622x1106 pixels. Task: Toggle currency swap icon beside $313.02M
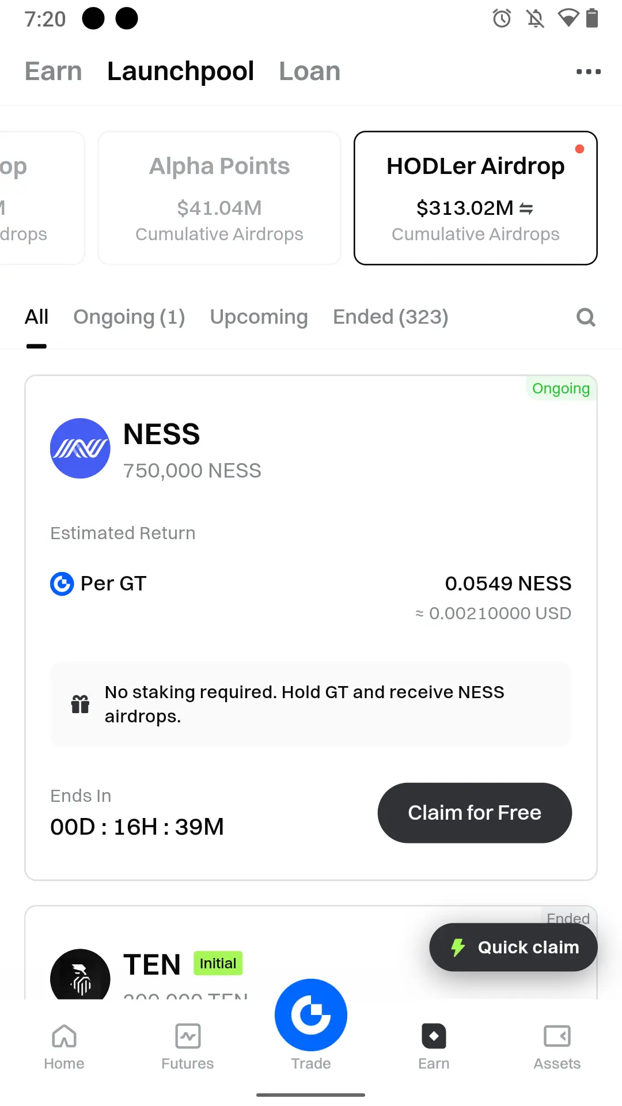pos(526,209)
